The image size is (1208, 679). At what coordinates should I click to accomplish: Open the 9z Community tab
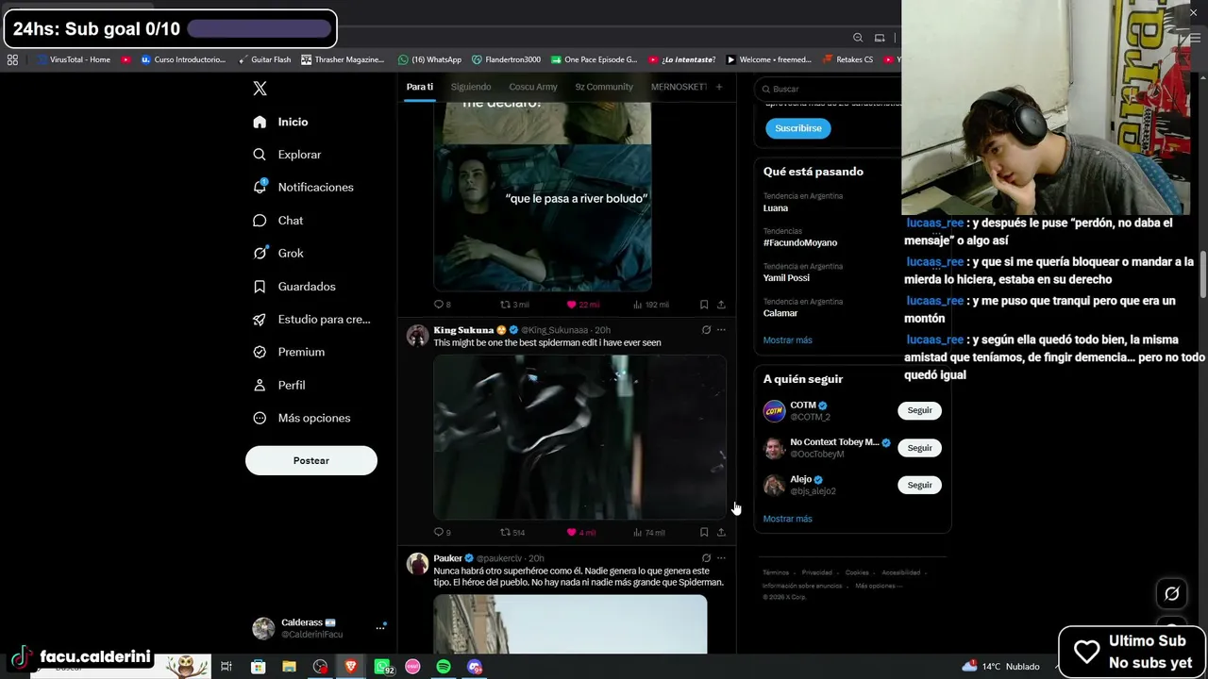[604, 87]
